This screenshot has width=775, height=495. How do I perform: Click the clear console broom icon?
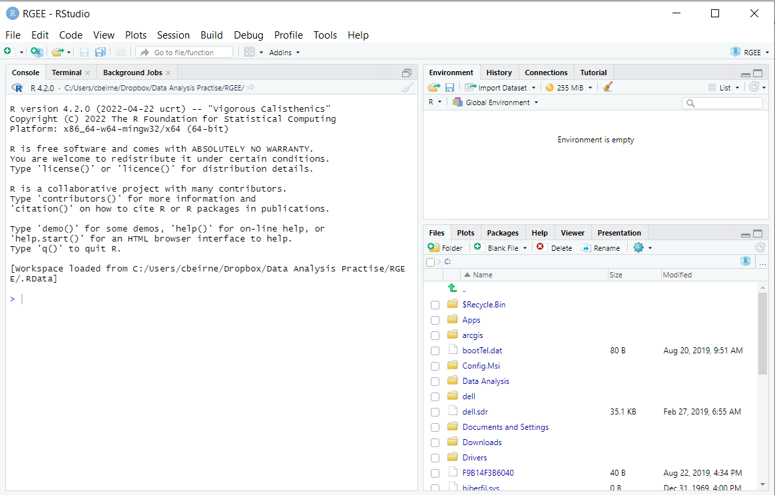pyautogui.click(x=407, y=88)
